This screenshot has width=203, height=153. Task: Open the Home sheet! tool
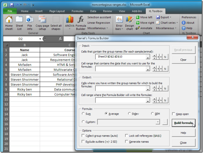9,23
